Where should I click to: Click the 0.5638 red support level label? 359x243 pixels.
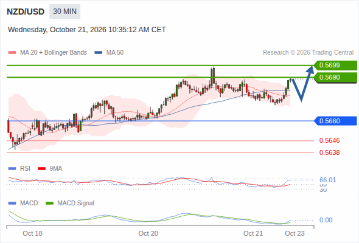click(x=329, y=152)
